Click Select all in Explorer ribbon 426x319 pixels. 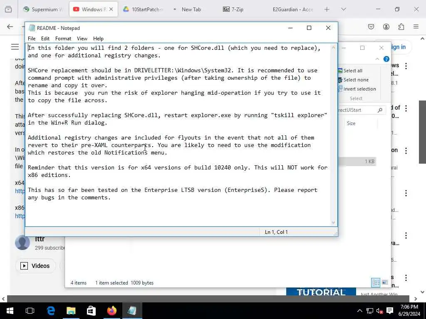tap(350, 71)
